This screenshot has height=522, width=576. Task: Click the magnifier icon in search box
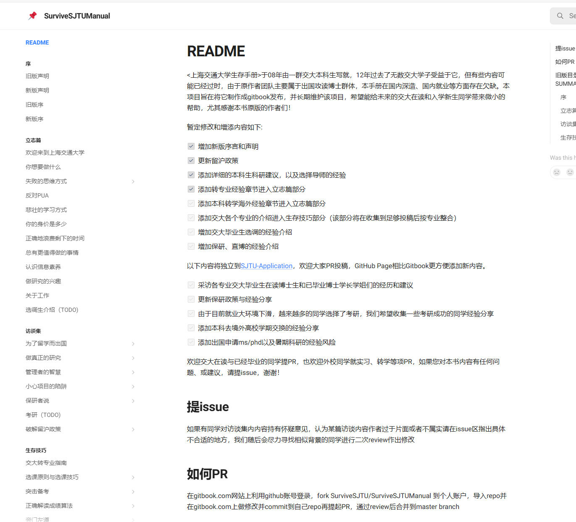point(560,16)
